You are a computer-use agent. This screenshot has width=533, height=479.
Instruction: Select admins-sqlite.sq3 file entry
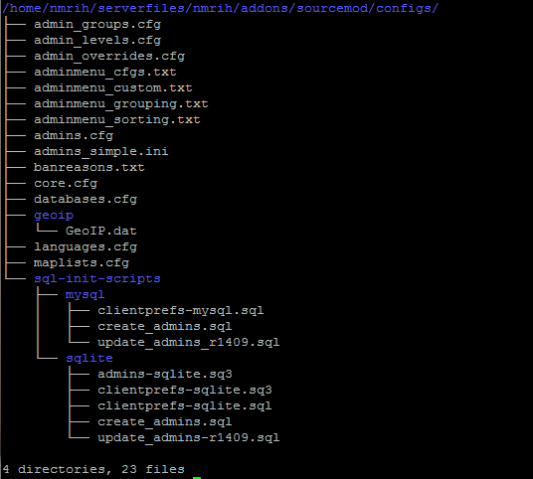(x=165, y=374)
